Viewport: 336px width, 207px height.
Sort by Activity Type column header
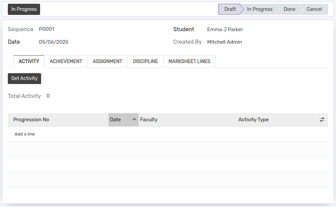[x=253, y=120]
